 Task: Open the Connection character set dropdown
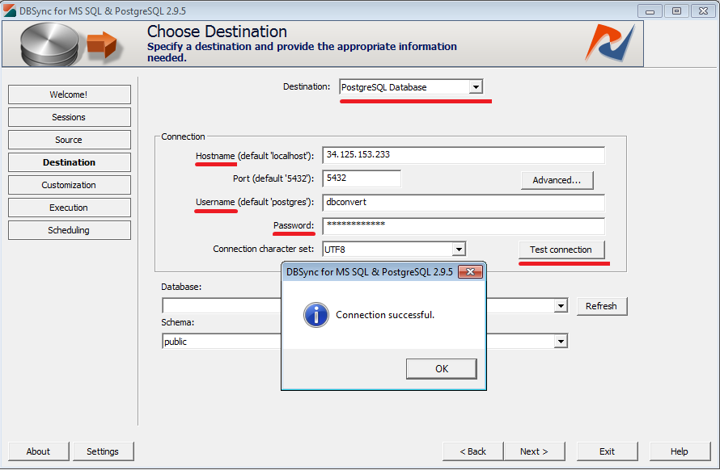[x=458, y=250]
